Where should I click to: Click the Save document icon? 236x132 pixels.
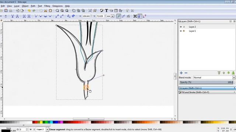6,11
